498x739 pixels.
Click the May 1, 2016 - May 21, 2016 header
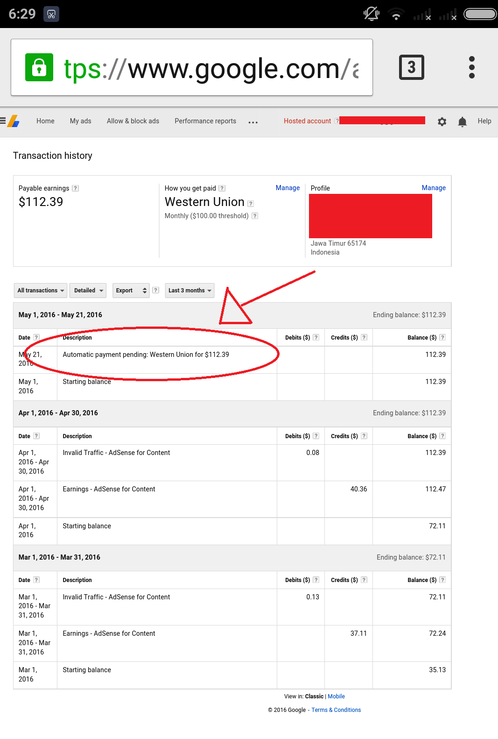pyautogui.click(x=60, y=315)
